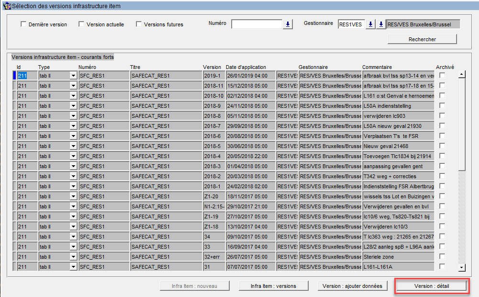Toggle Archivé checkbox for version 2018-11
This screenshot has width=479, height=297.
(x=442, y=85)
